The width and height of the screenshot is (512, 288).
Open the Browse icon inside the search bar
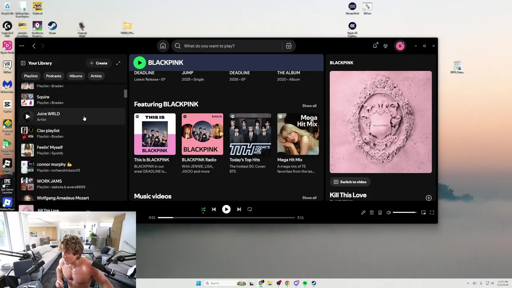pyautogui.click(x=289, y=46)
